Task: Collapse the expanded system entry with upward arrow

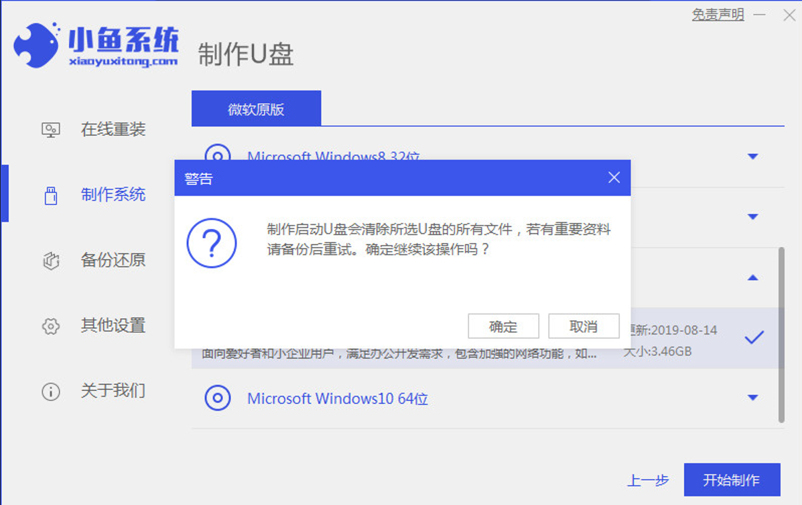Action: tap(753, 277)
